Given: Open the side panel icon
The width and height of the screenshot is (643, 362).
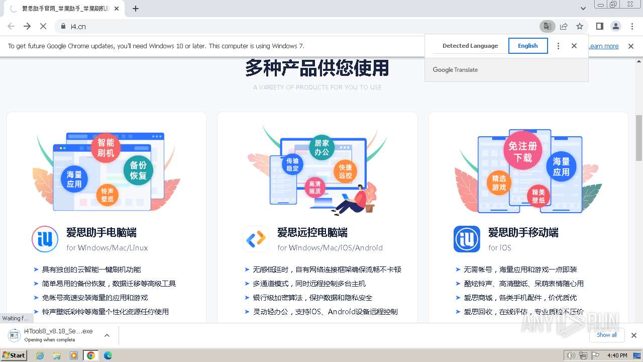Looking at the screenshot, I should click(599, 26).
